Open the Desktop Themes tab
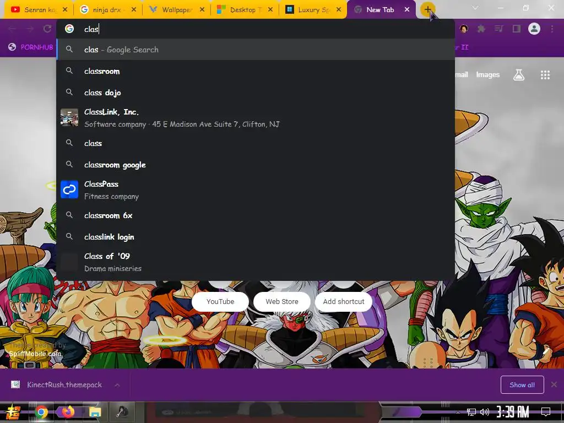Image resolution: width=564 pixels, height=423 pixels. pos(245,10)
